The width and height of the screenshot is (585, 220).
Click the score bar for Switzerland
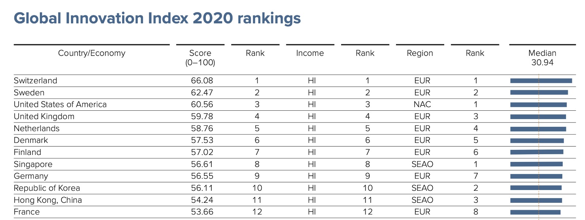[x=541, y=81]
